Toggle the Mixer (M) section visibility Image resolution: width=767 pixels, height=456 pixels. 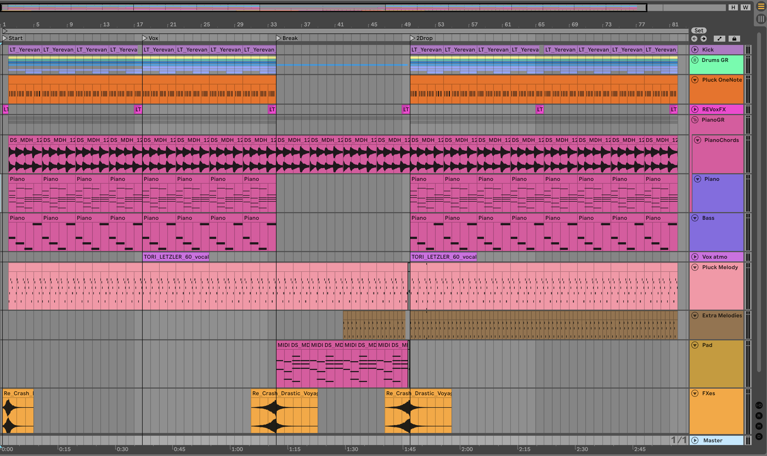tap(759, 426)
